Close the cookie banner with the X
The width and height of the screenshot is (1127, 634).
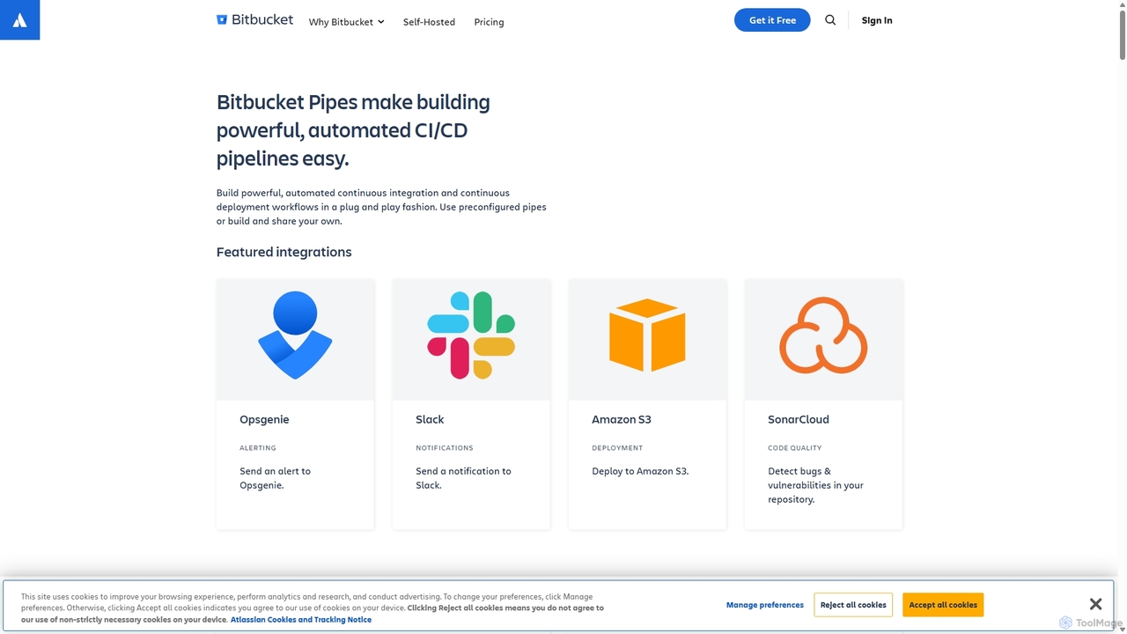(1095, 604)
